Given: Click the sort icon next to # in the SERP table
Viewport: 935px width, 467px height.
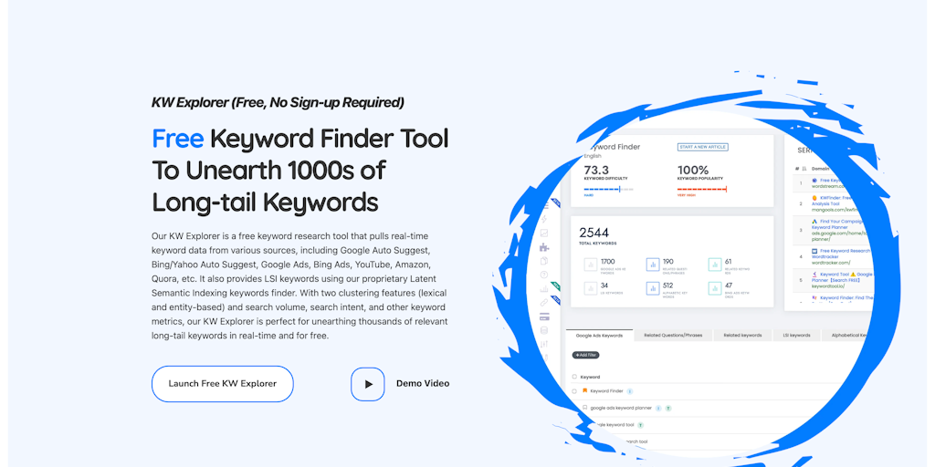Looking at the screenshot, I should coord(804,169).
